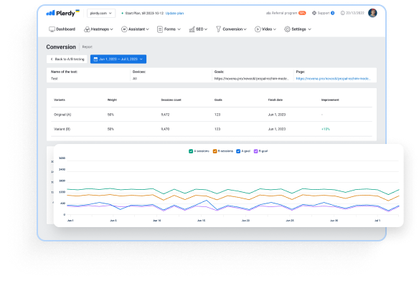Click the Start Plan status text

coord(144,13)
